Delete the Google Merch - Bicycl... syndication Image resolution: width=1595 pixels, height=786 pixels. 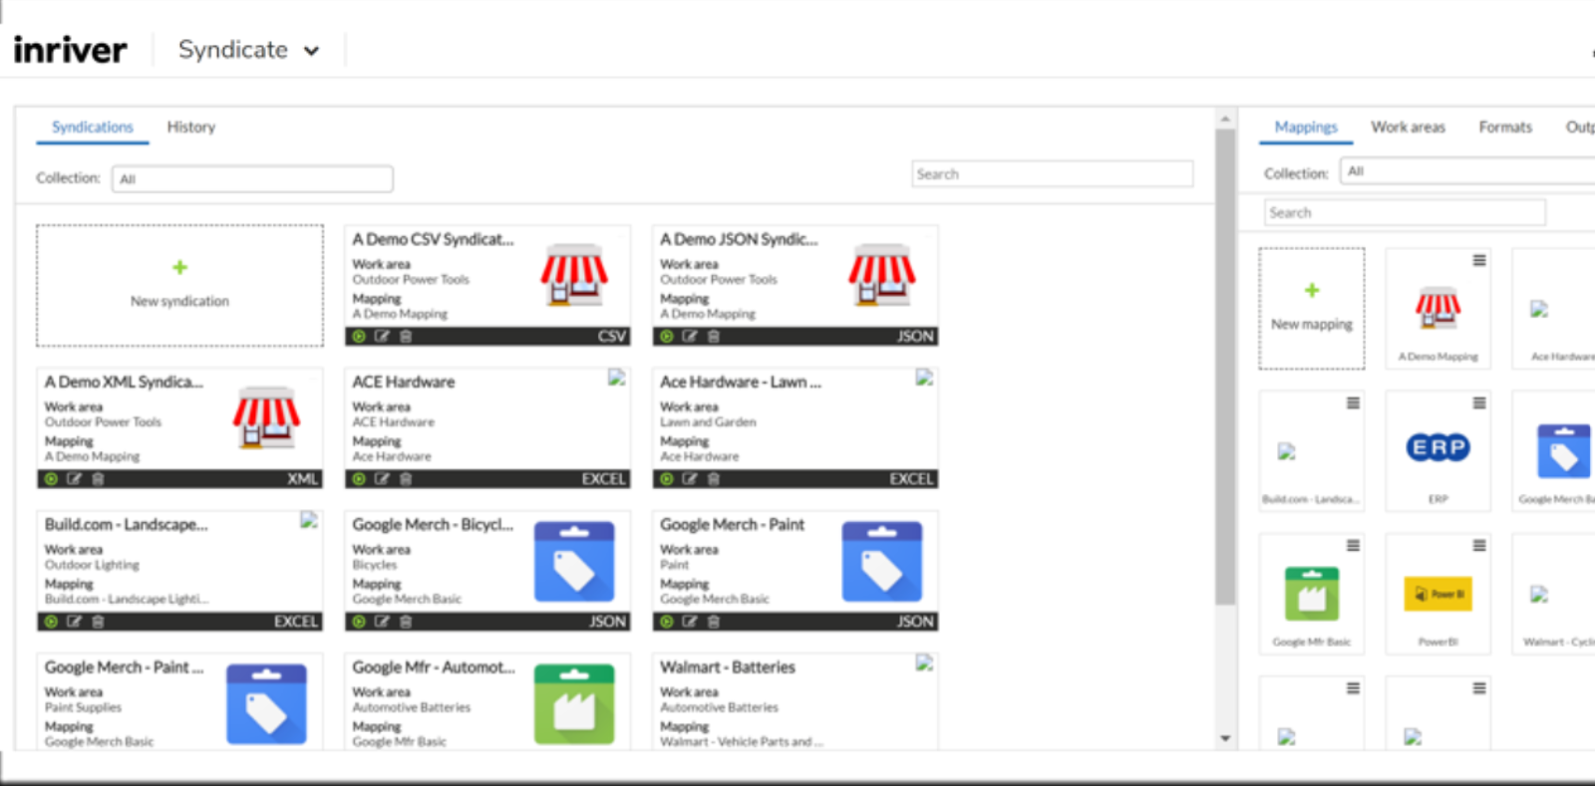[x=406, y=622]
